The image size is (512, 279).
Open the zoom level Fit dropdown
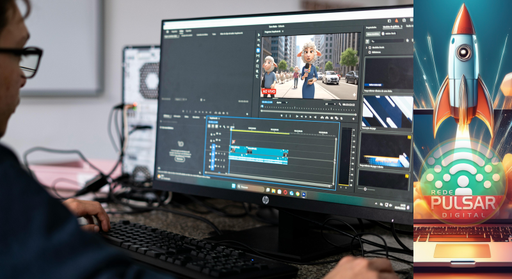point(282,102)
